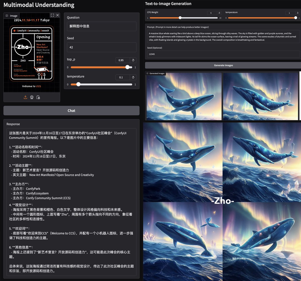Adjust generation temperature slider handle
The image size is (301, 281).
click(296, 18)
